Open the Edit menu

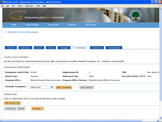click(8, 6)
